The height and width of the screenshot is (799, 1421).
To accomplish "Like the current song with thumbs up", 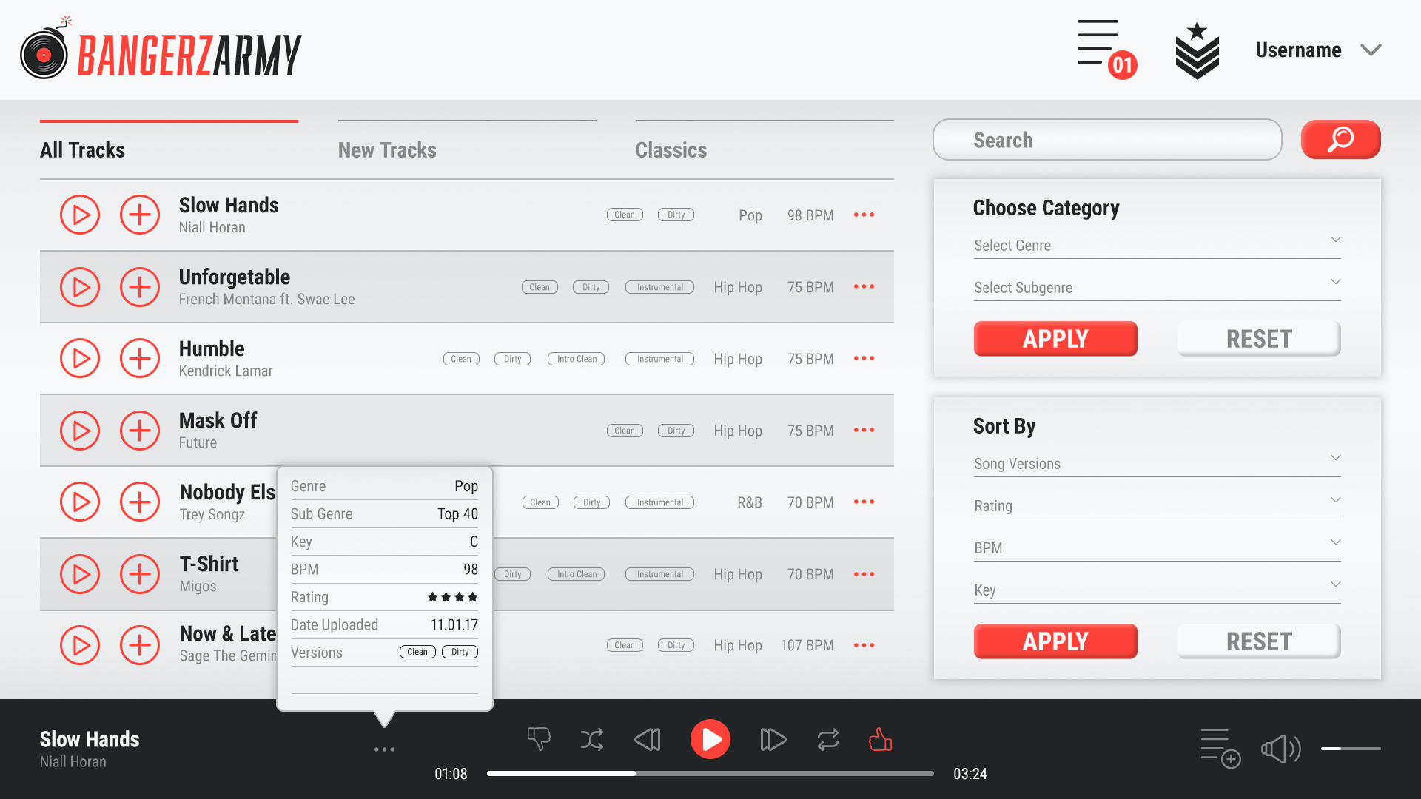I will coord(880,739).
